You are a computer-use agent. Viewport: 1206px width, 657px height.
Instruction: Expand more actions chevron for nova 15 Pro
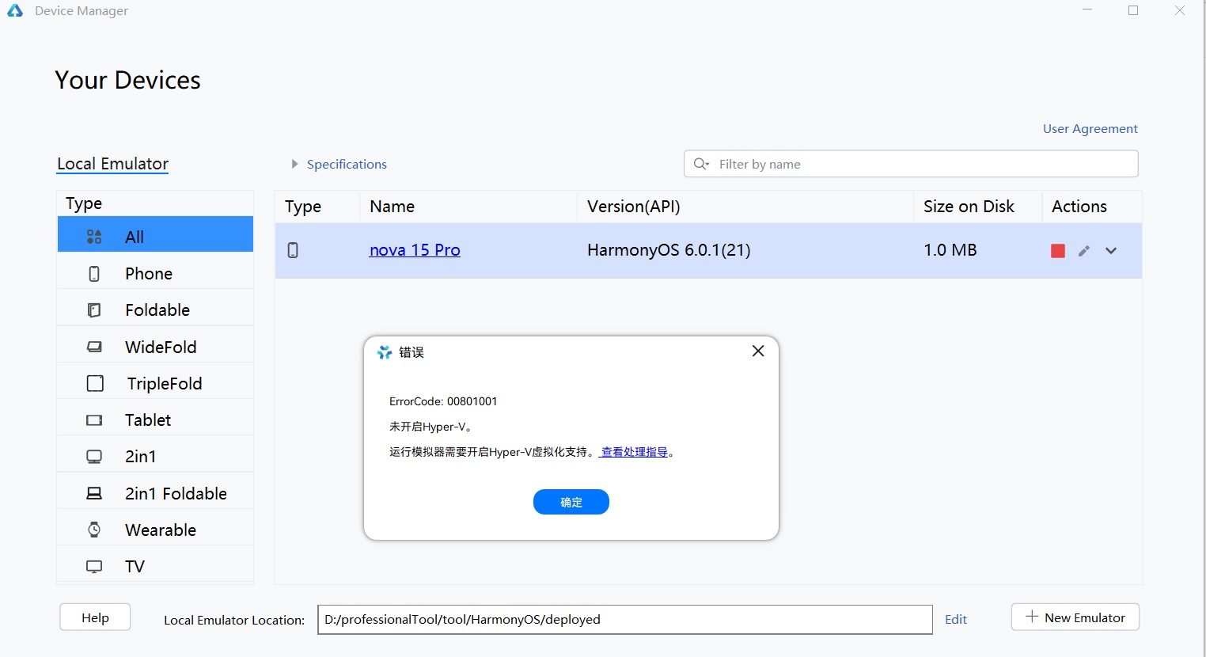click(x=1111, y=251)
